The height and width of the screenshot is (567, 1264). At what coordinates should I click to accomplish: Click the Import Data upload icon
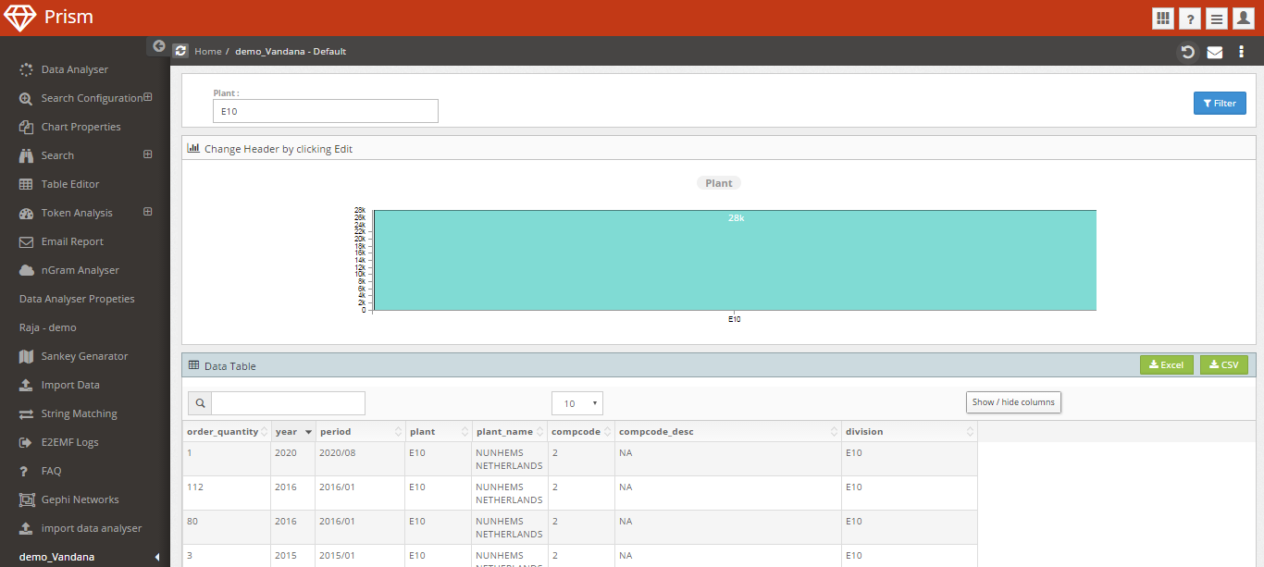pos(26,385)
